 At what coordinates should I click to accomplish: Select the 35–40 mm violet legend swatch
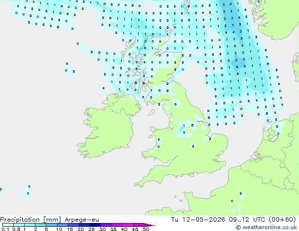116,225
